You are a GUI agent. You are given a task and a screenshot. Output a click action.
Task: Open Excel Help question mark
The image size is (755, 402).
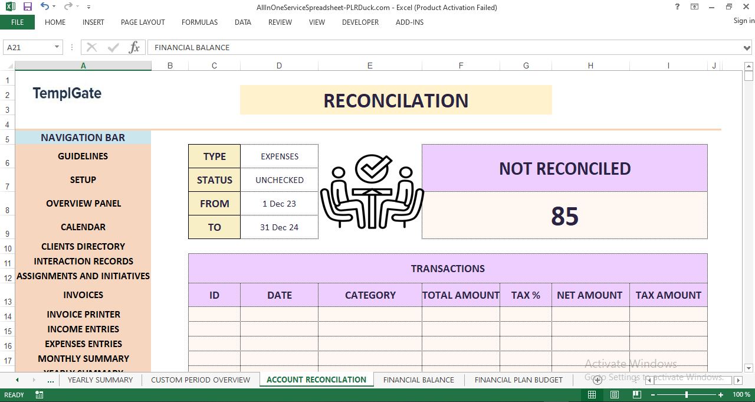(x=677, y=6)
